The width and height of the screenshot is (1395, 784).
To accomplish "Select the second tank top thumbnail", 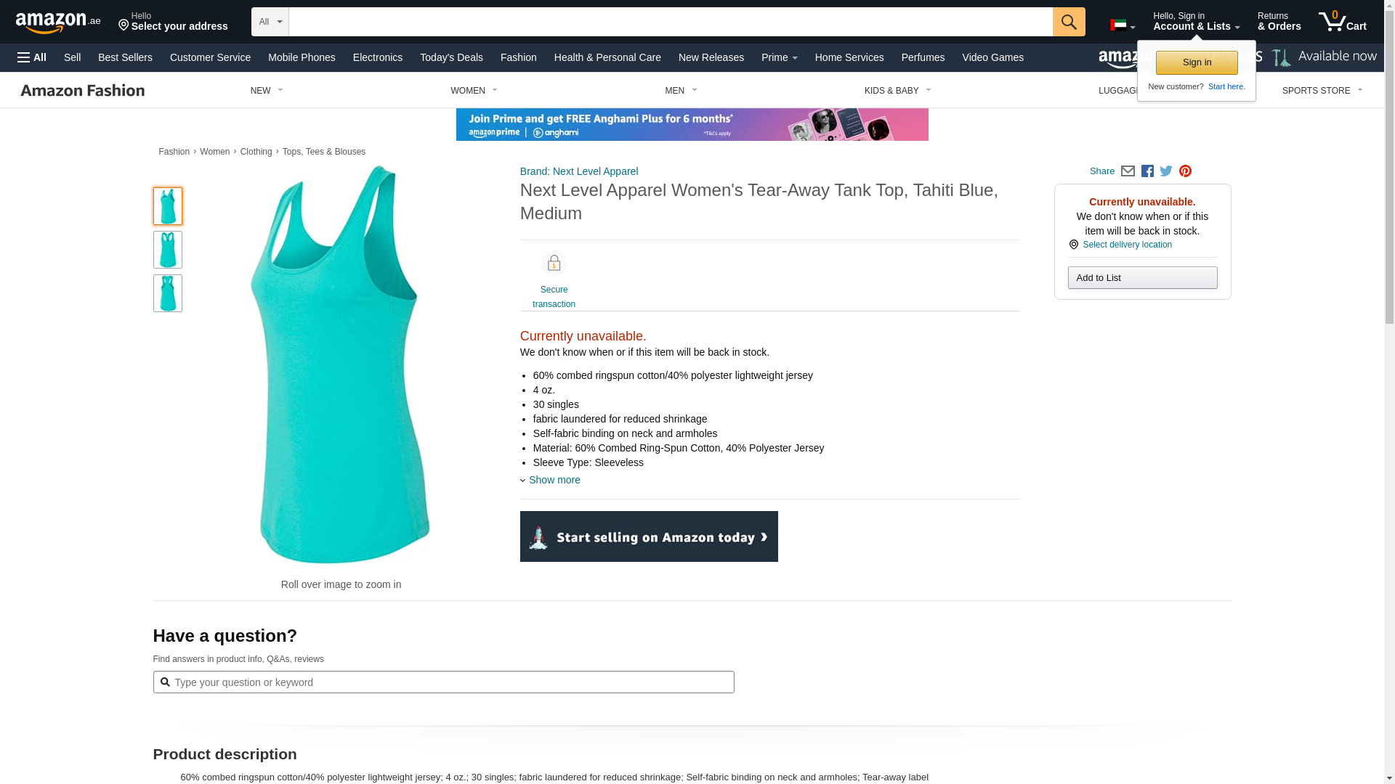I will (x=168, y=250).
